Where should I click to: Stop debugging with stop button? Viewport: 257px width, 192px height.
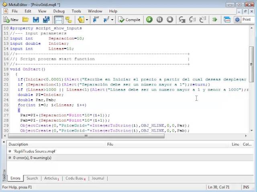pos(170,20)
